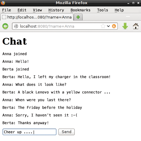Go to the home page icon

(x=136, y=26)
